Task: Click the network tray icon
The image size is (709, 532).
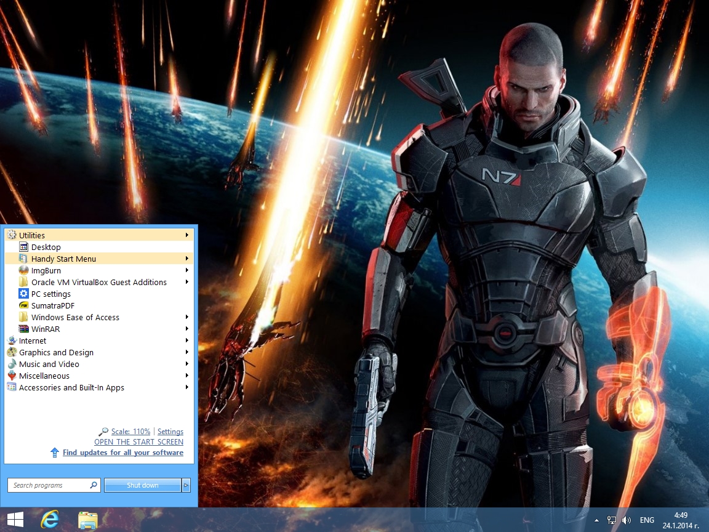Action: [x=611, y=520]
